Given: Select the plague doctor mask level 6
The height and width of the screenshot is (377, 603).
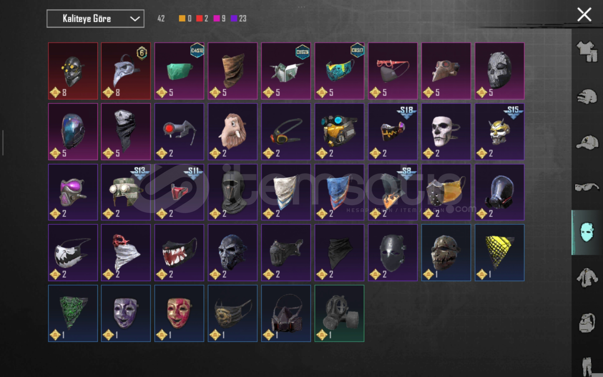Looking at the screenshot, I should (x=126, y=71).
